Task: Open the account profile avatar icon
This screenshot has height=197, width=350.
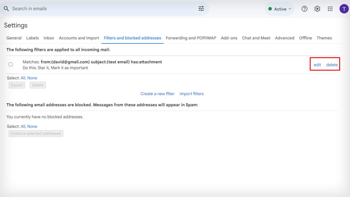Action: click(344, 9)
